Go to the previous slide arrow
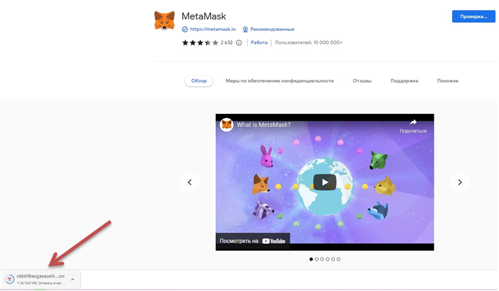Image resolution: width=499 pixels, height=291 pixels. pos(190,183)
